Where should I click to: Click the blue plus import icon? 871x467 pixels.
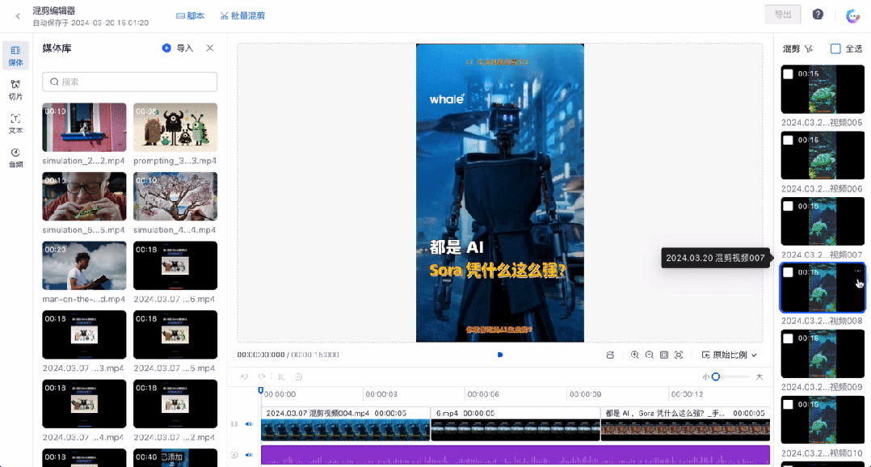166,48
